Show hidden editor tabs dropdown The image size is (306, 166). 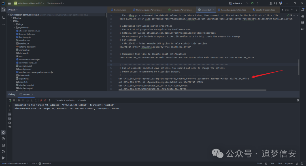point(292,10)
